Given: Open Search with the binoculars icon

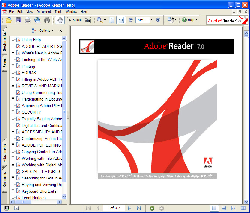Looking at the screenshot, I should click(x=47, y=20).
